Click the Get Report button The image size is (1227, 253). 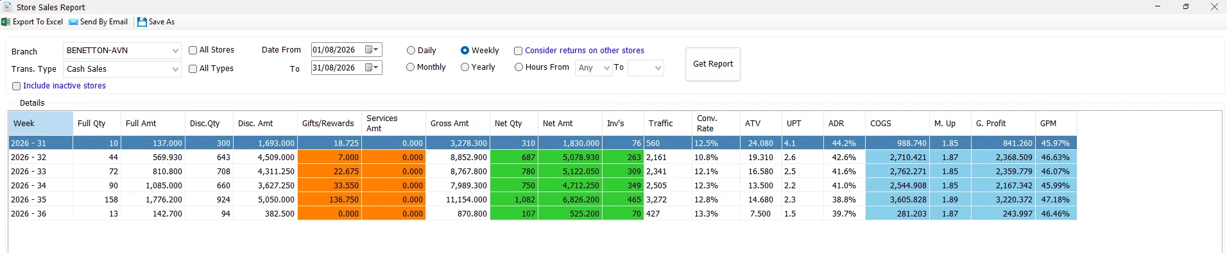click(x=713, y=64)
